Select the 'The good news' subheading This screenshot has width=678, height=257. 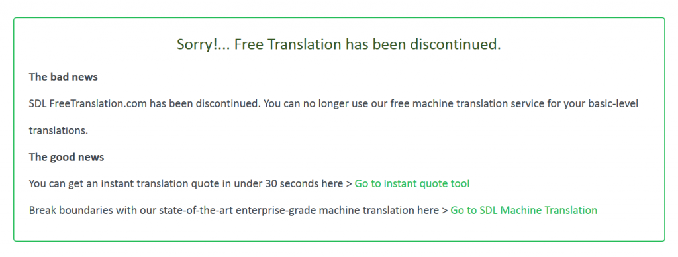(x=66, y=157)
